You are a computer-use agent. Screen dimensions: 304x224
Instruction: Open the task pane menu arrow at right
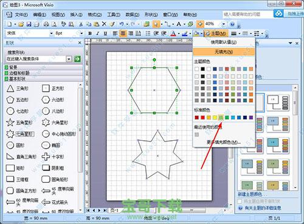pos(291,43)
